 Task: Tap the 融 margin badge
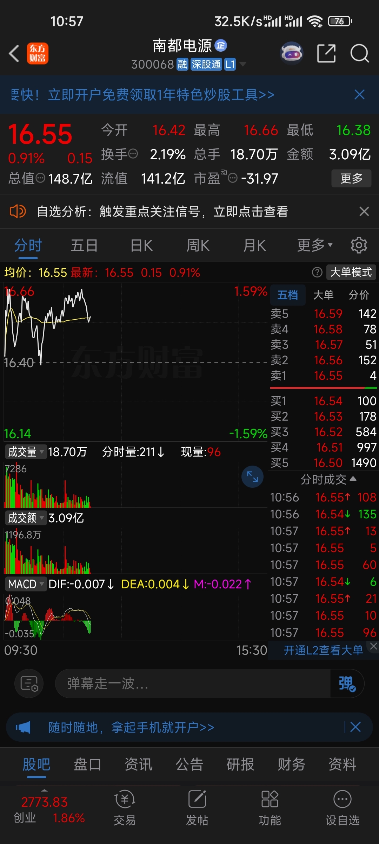click(182, 64)
